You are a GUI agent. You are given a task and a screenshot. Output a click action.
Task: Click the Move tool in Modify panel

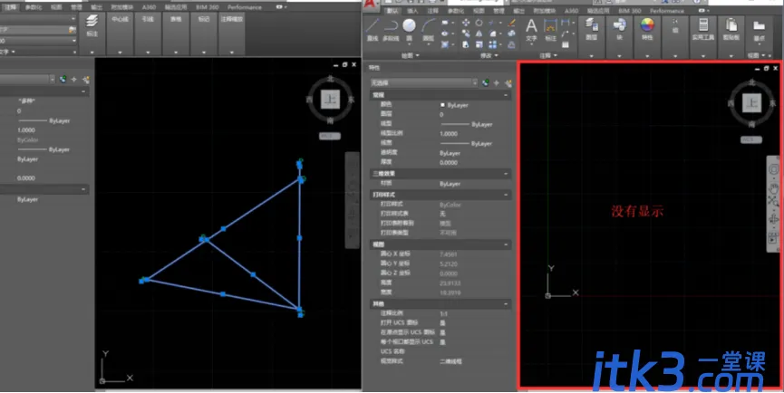(466, 23)
